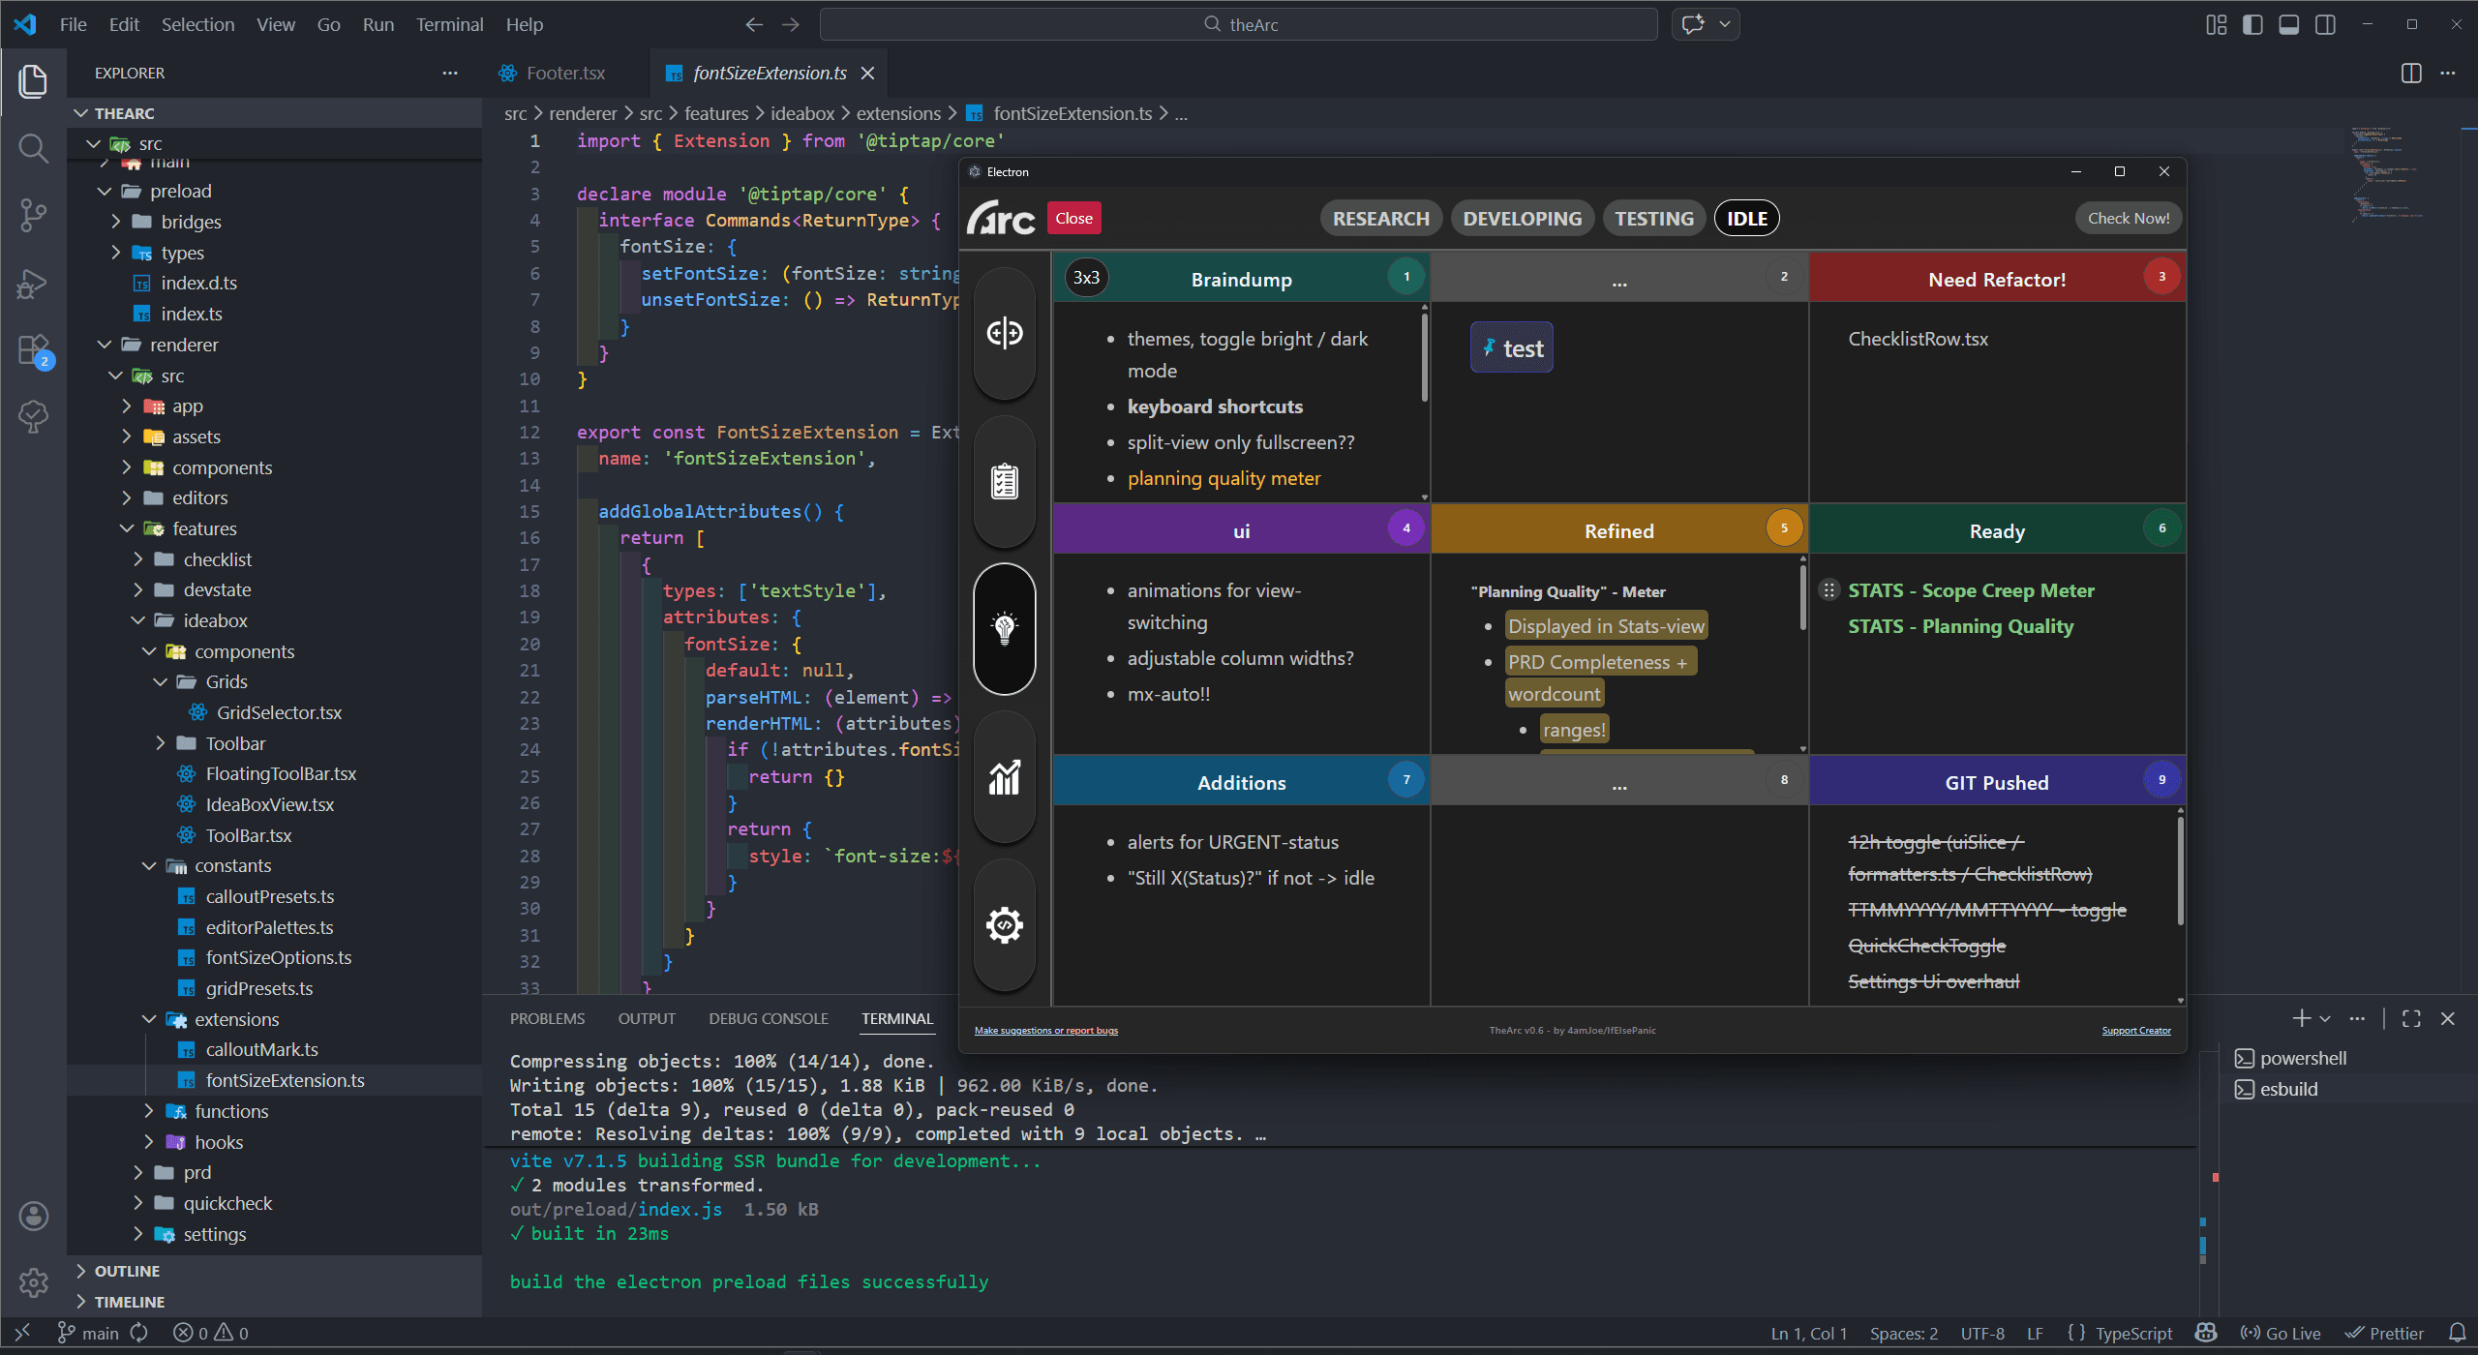
Task: Switch to the PROBLEMS panel tab
Action: click(547, 1018)
